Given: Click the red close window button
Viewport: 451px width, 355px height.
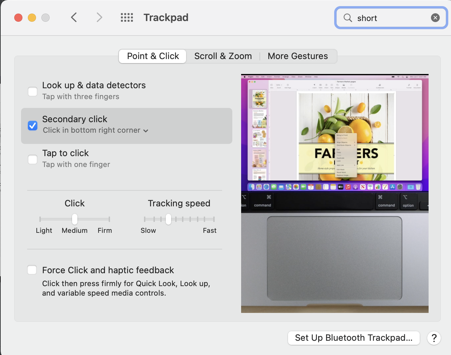Looking at the screenshot, I should pyautogui.click(x=18, y=17).
